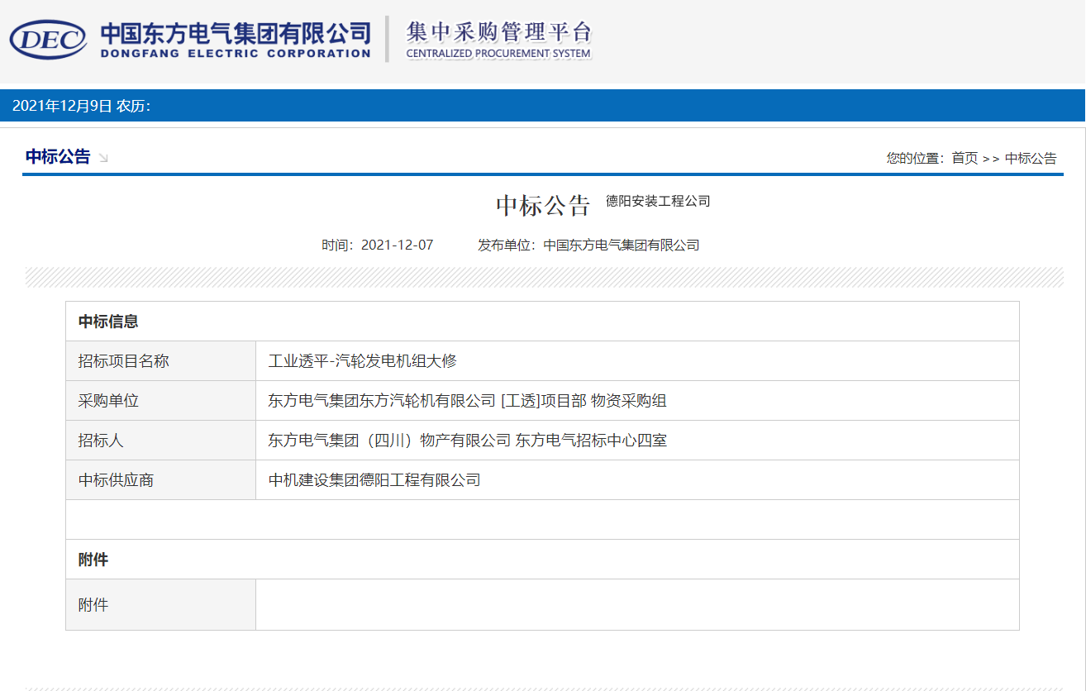Image resolution: width=1086 pixels, height=691 pixels.
Task: Open the 首页 breadcrumb link
Action: [x=965, y=158]
